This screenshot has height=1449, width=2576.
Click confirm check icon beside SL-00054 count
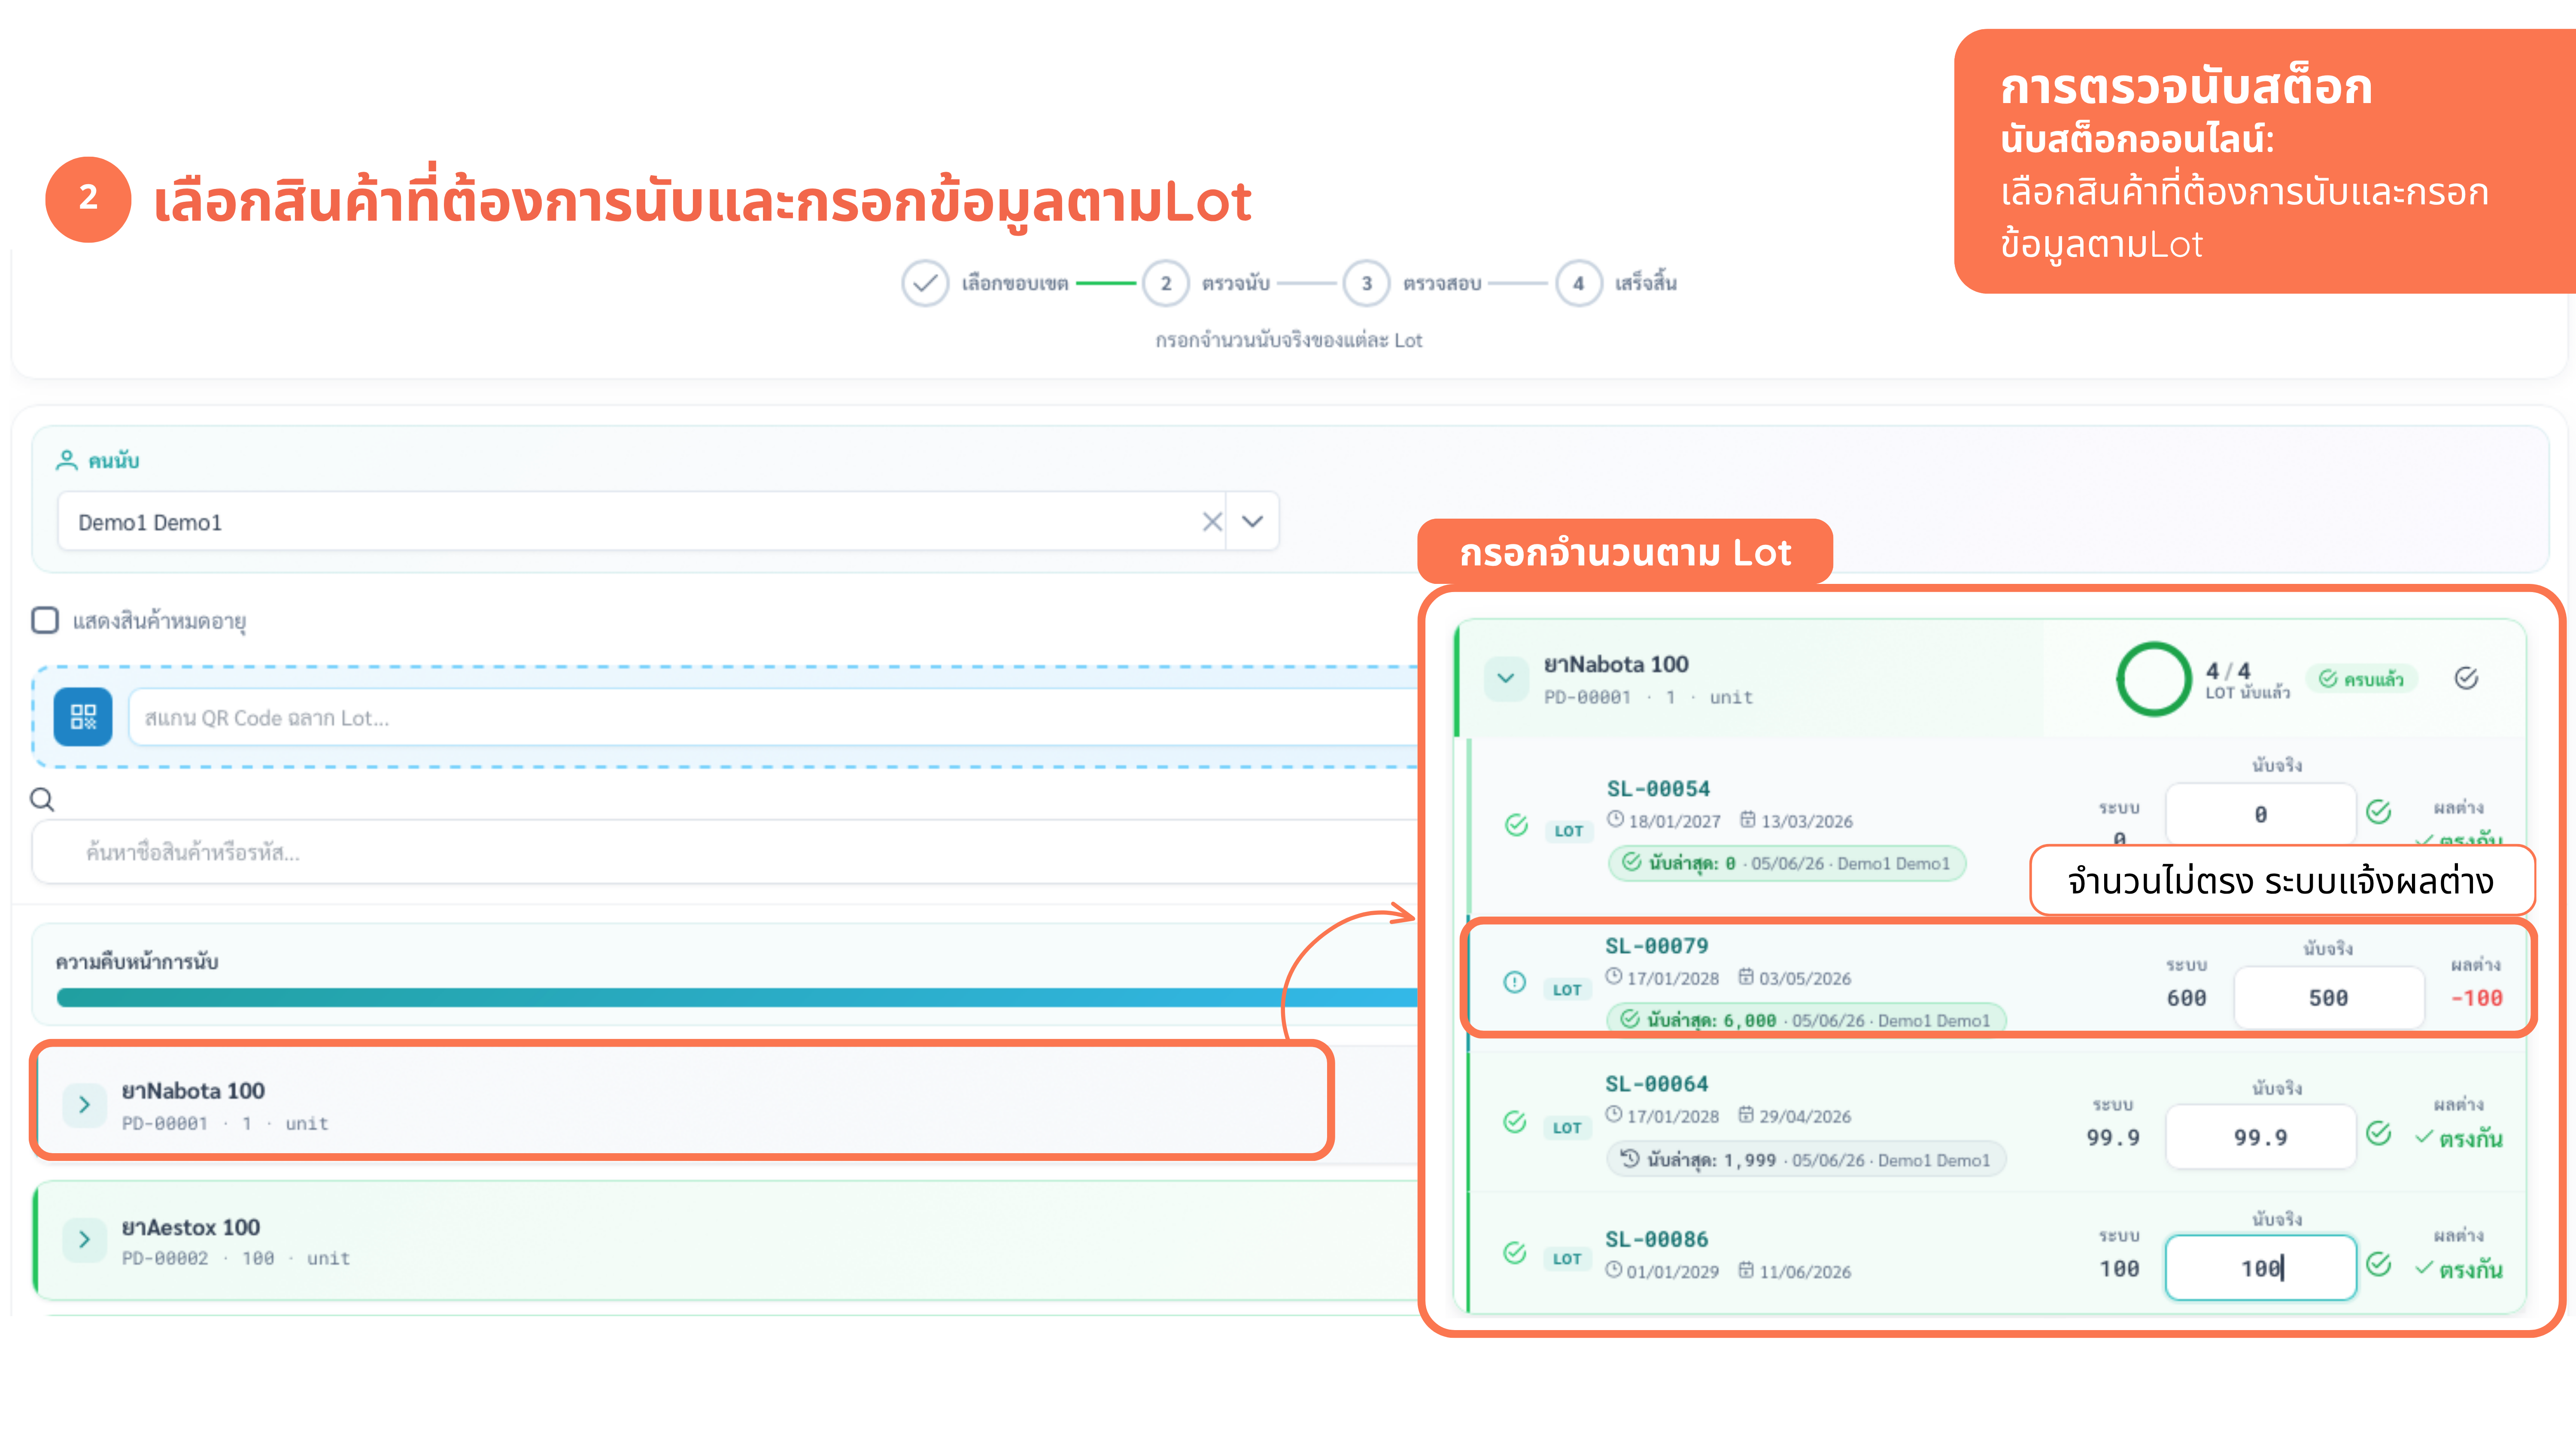click(2379, 811)
